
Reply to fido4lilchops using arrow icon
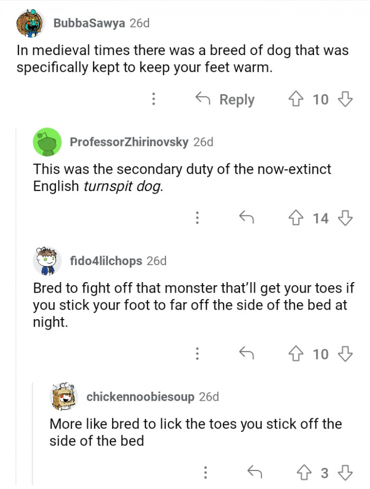pos(245,354)
